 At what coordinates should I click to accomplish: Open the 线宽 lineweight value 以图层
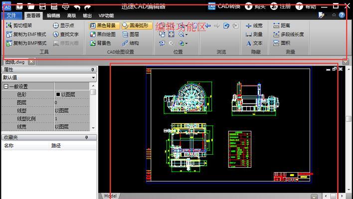pos(72,127)
